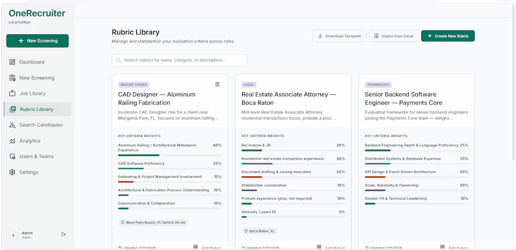This screenshot has height=250, width=516.
Task: Click Stakeholder coordination criterion
Action: [x=264, y=185]
